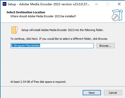Click the disc in the installer graphic
125x98 pixels.
tap(115, 17)
